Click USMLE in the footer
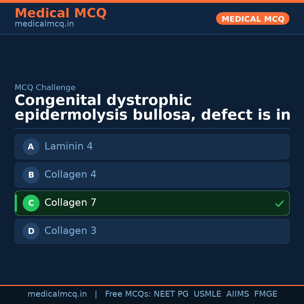The height and width of the screenshot is (304, 304). (207, 294)
